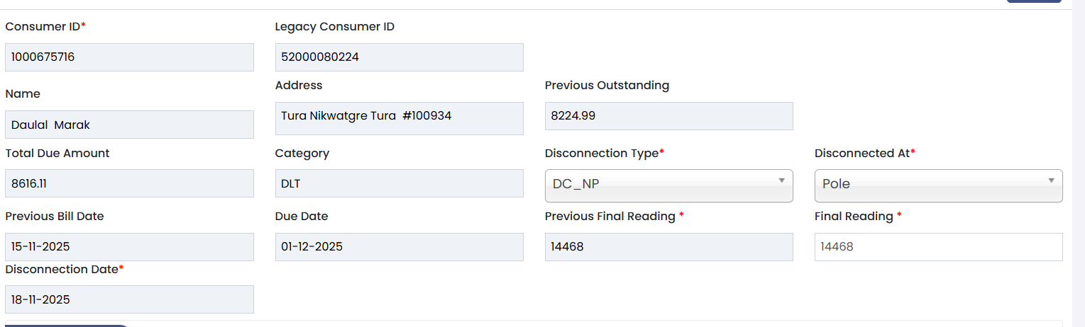This screenshot has height=327, width=1085.
Task: Open the Disconnection Type dropdown
Action: click(668, 185)
